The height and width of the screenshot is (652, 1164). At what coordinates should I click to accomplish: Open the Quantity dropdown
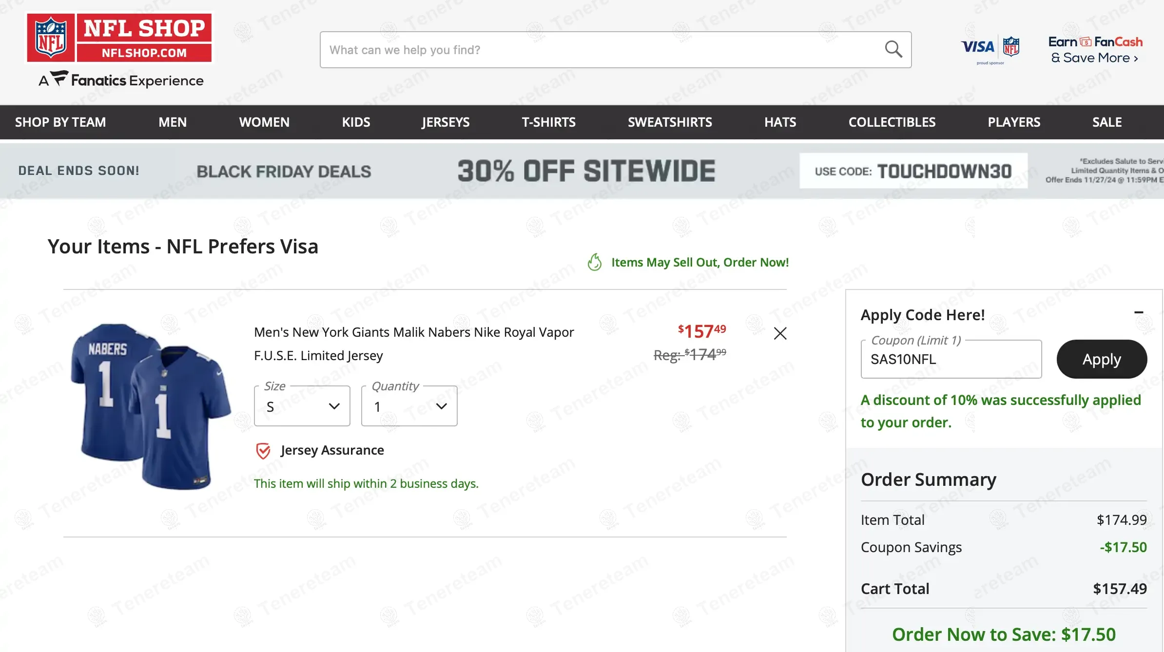click(409, 406)
